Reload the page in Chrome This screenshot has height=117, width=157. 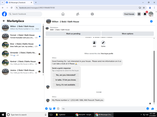coord(12,8)
